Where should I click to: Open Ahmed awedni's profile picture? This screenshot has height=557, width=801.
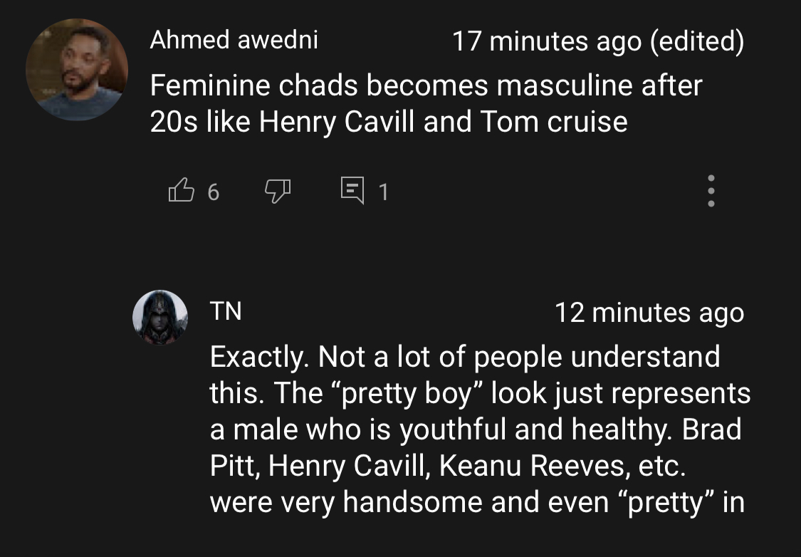click(77, 70)
